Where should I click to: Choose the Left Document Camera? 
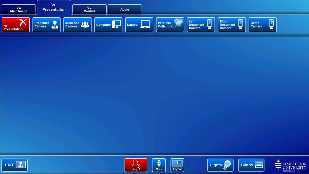click(201, 25)
